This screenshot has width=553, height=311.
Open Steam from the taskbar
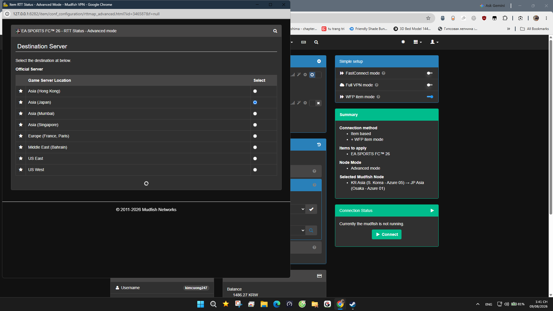(x=353, y=304)
